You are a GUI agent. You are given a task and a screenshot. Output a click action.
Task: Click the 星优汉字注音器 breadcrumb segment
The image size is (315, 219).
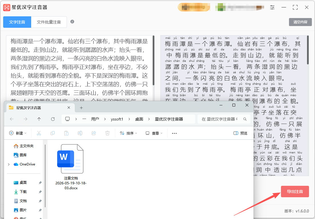coord(169,119)
